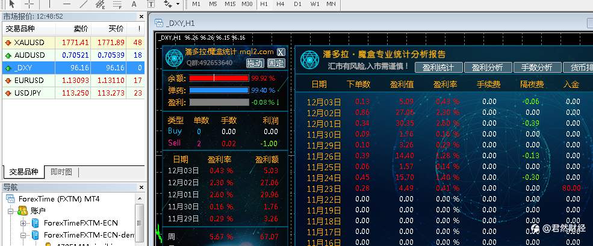The image size is (593, 246).
Task: Click the _DXY,H1 chart window icon
Action: (x=159, y=23)
